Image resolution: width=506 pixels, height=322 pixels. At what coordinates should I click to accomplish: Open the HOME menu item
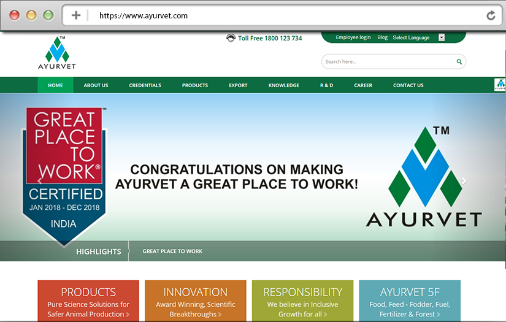55,85
